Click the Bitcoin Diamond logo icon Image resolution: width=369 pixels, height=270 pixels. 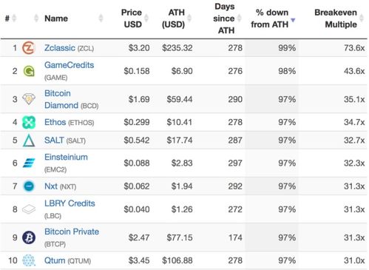[x=29, y=99]
